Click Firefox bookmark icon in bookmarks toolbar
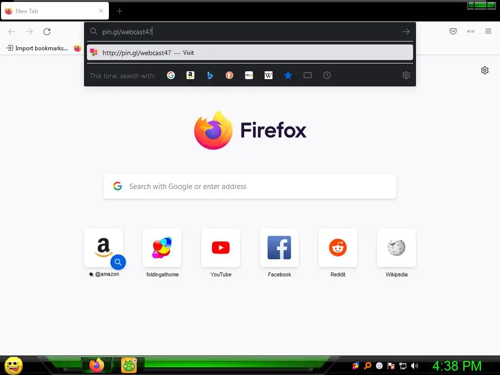The height and width of the screenshot is (375, 500). click(78, 48)
